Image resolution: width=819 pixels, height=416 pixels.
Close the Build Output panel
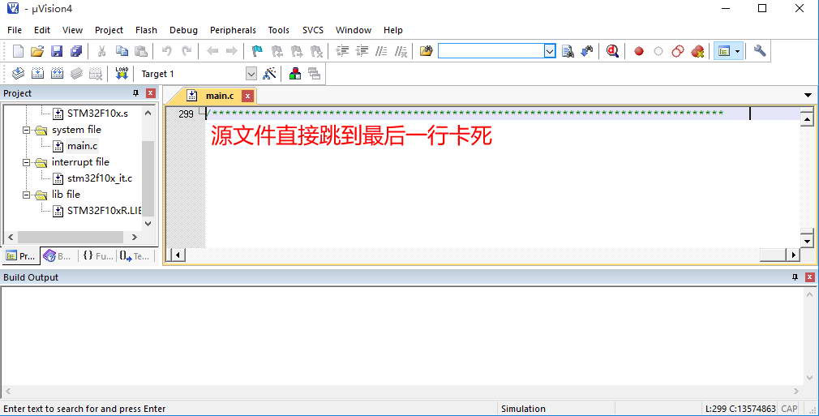[x=810, y=277]
